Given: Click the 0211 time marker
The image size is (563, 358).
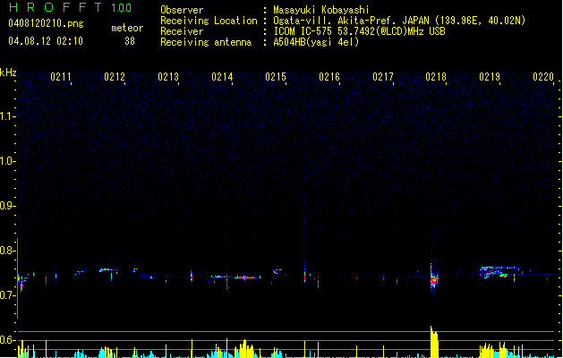Looking at the screenshot, I should tap(61, 77).
